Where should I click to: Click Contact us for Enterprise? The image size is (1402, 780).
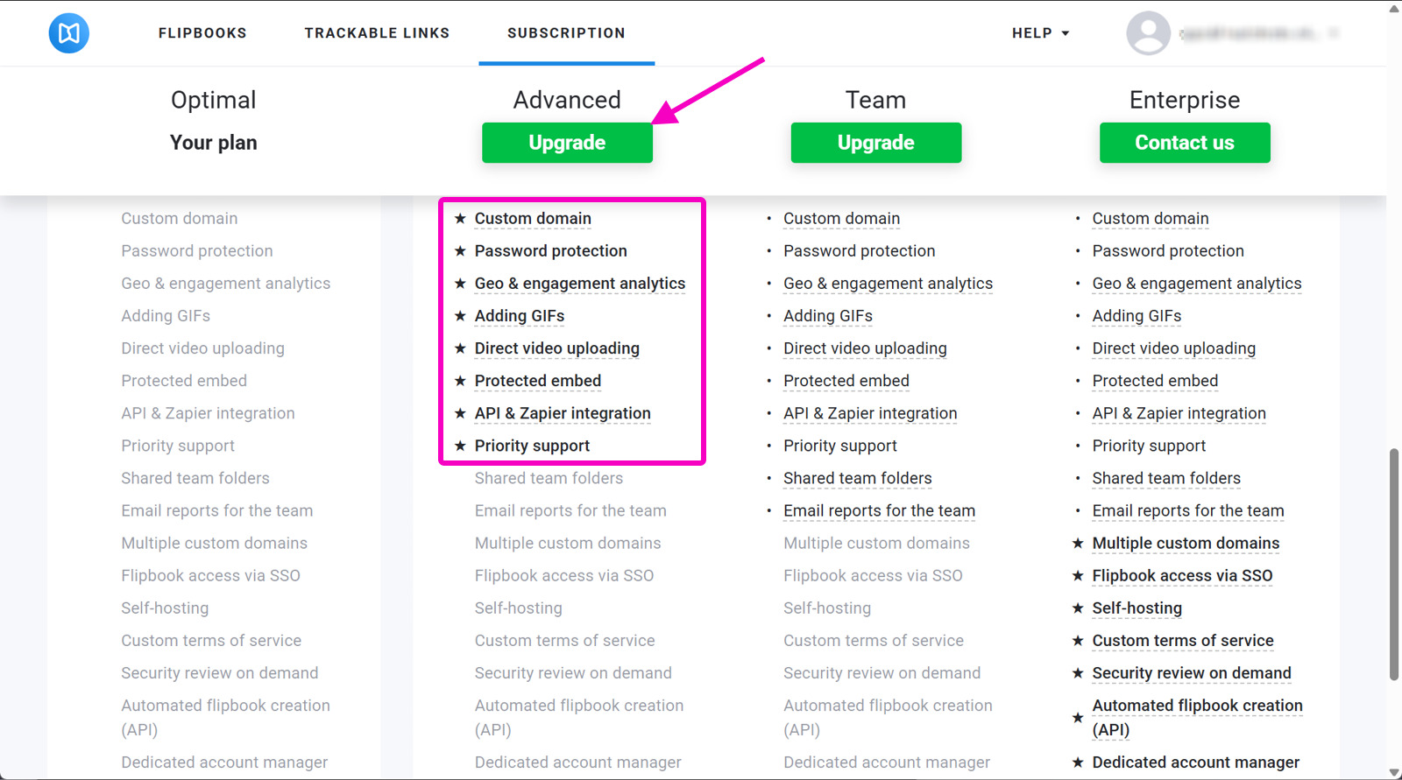click(x=1185, y=143)
